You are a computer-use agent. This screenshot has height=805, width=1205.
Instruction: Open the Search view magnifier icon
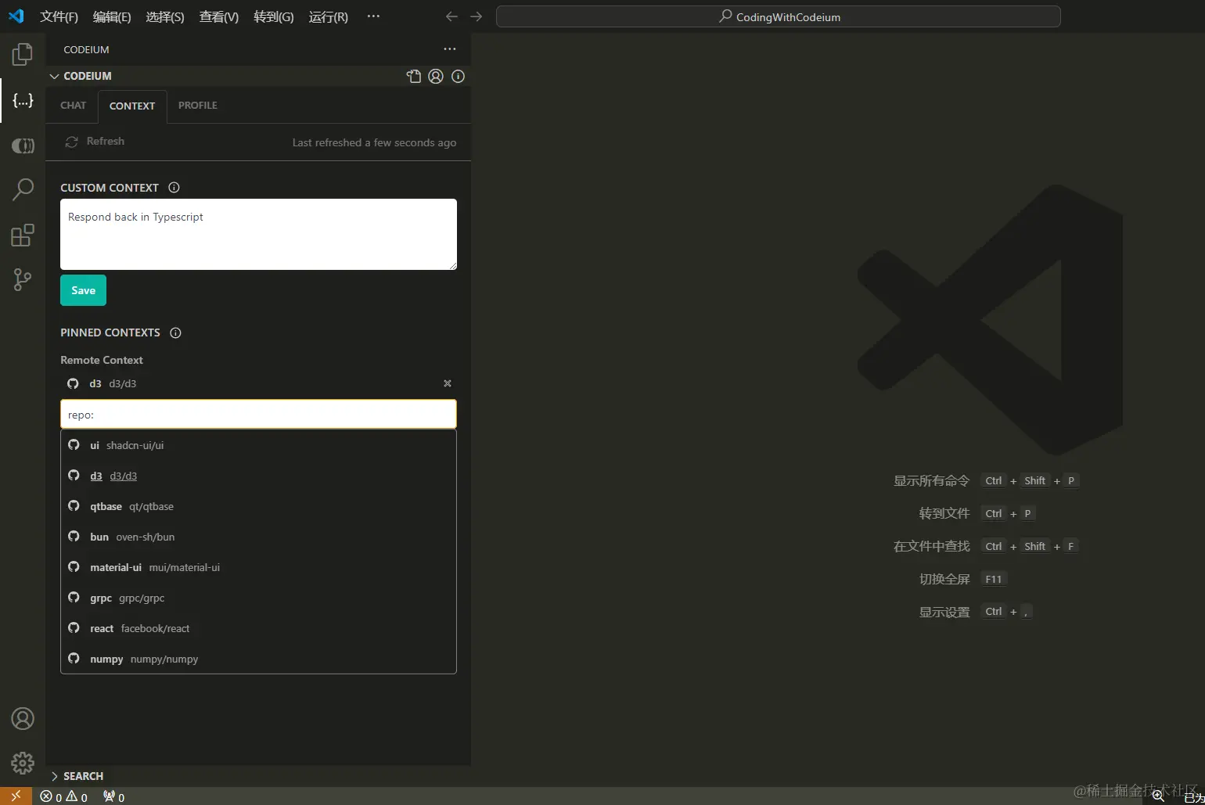pos(23,189)
